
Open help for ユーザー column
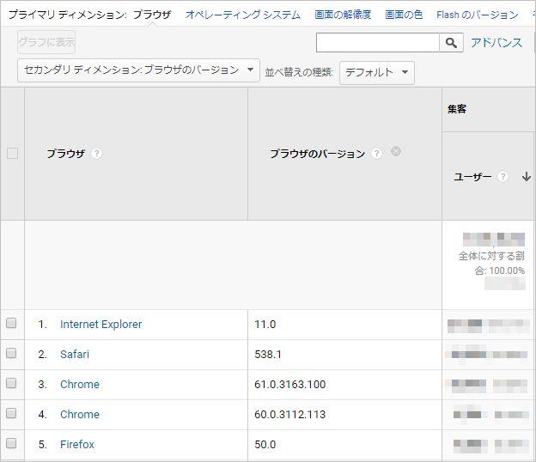[502, 177]
